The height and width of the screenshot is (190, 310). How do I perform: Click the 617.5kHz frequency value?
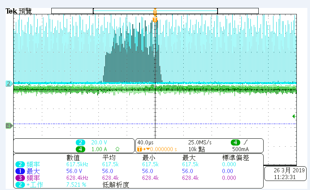pos(77,164)
